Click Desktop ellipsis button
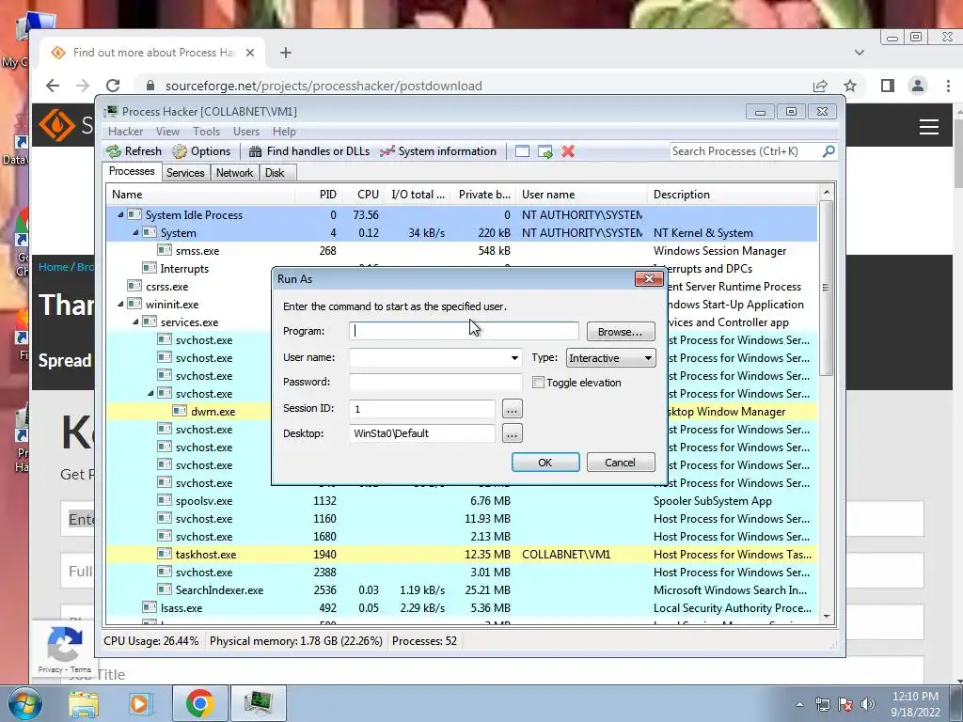The height and width of the screenshot is (722, 963). tap(513, 434)
